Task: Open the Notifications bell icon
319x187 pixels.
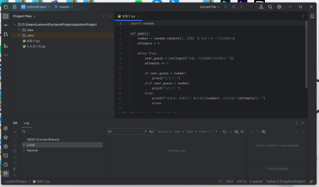Action: (x=312, y=16)
